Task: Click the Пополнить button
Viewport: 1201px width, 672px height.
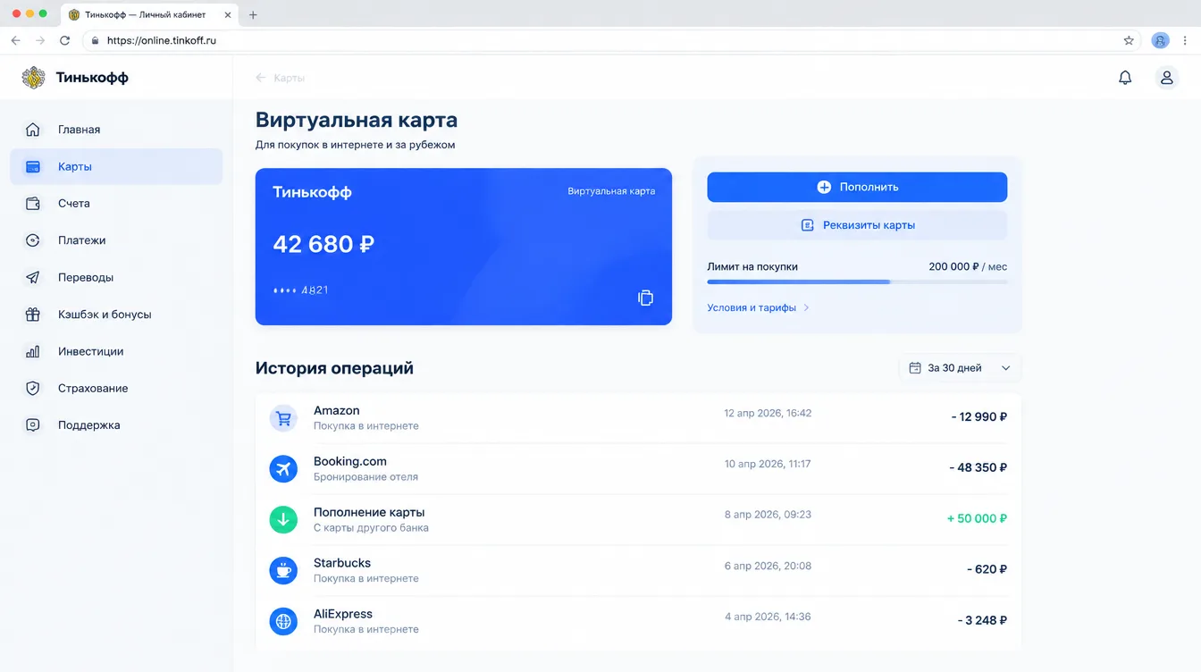Action: (857, 188)
